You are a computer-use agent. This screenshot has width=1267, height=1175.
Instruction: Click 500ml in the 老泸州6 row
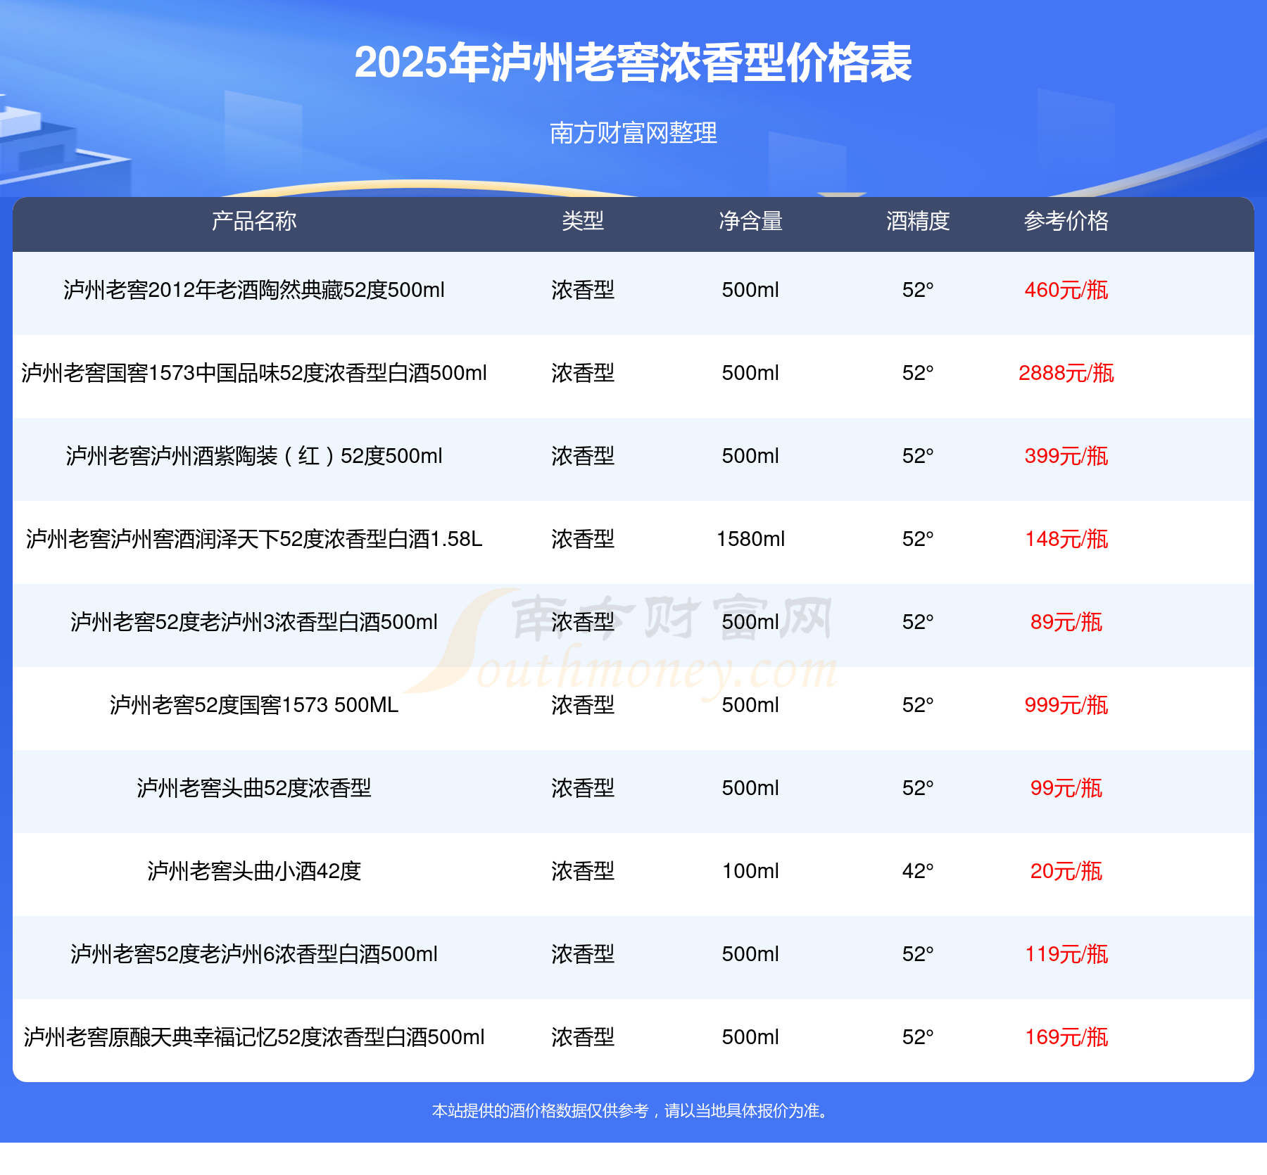pyautogui.click(x=750, y=954)
